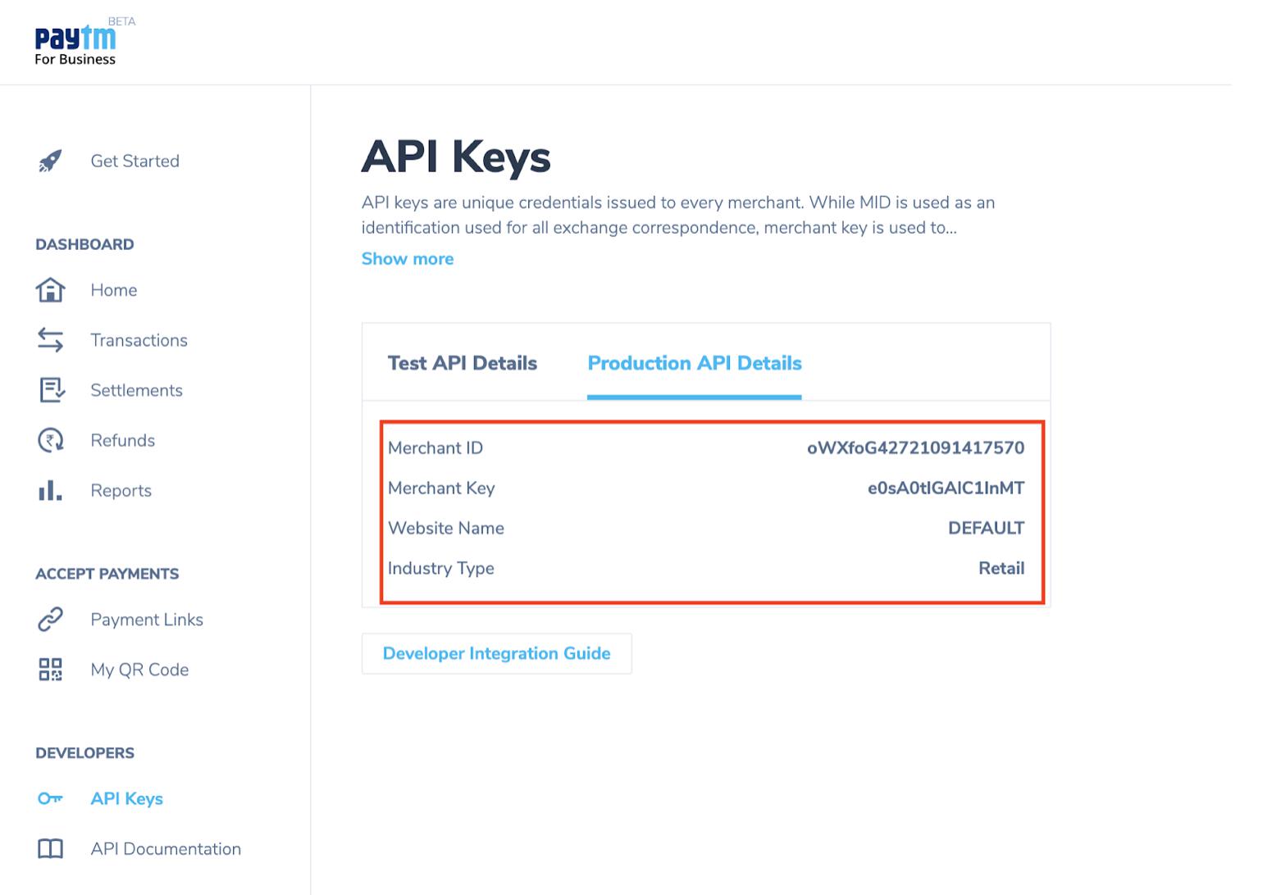This screenshot has height=895, width=1281.
Task: Open the Get Started page
Action: [x=134, y=161]
